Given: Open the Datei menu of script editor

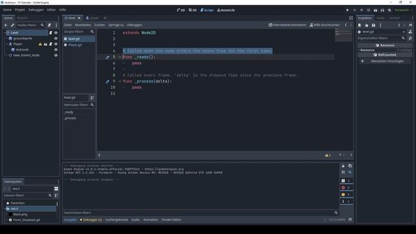Looking at the screenshot, I should pyautogui.click(x=68, y=25).
